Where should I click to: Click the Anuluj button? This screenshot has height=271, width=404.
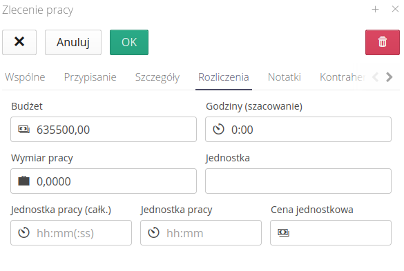coord(73,43)
